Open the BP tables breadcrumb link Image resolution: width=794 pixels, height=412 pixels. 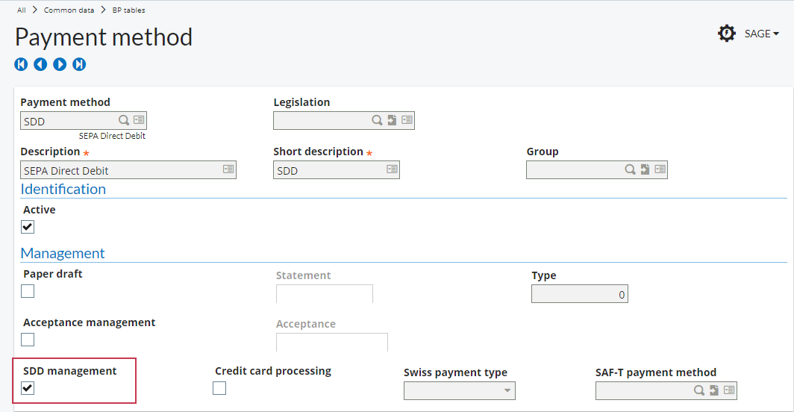pyautogui.click(x=128, y=10)
